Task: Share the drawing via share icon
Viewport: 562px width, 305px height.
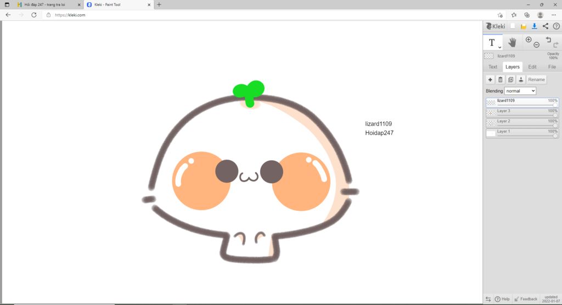Action: click(545, 26)
